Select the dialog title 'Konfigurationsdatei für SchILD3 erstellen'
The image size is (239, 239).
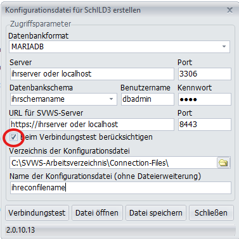73,10
